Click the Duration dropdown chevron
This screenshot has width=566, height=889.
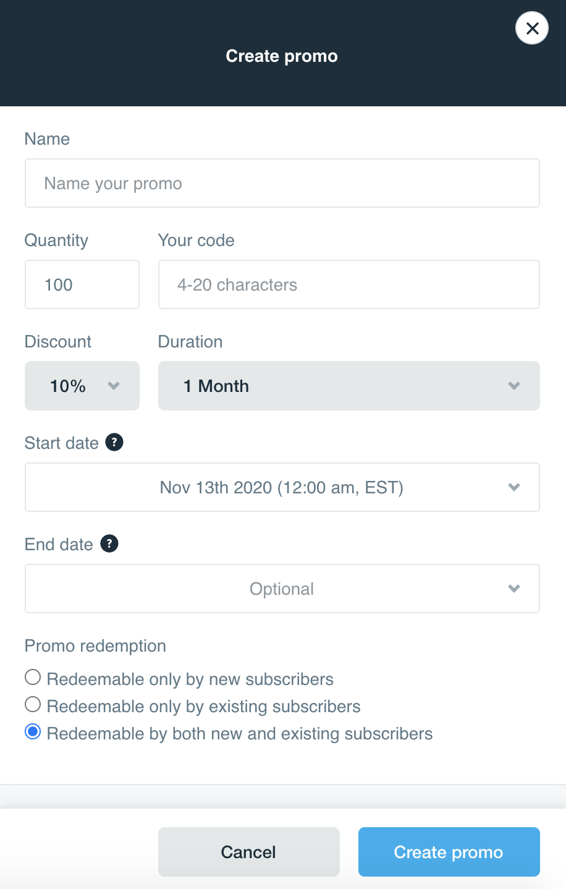(x=513, y=385)
